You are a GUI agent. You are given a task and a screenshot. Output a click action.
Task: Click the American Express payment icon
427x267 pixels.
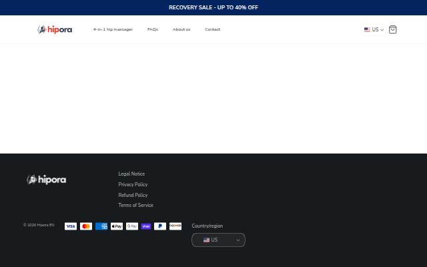101,226
